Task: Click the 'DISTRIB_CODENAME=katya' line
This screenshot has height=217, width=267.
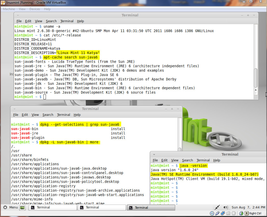Action: click(37, 48)
